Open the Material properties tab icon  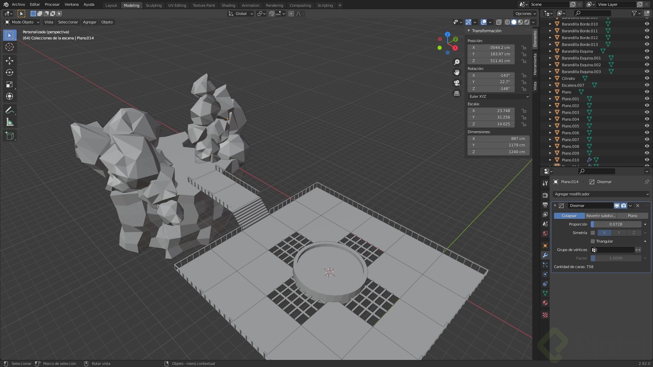coord(545,303)
